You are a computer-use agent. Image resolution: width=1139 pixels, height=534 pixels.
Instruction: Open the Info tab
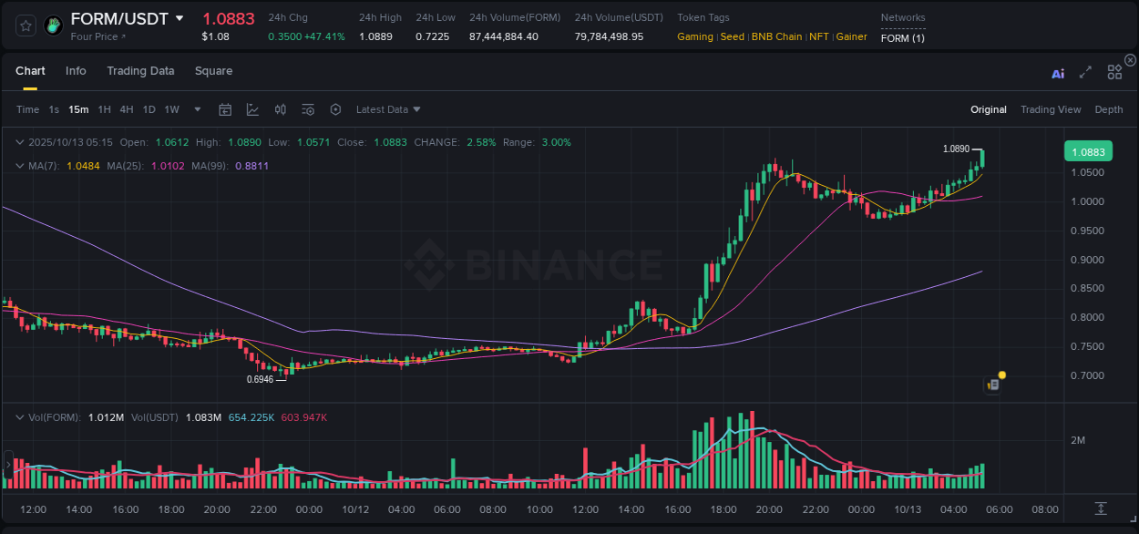pyautogui.click(x=76, y=70)
